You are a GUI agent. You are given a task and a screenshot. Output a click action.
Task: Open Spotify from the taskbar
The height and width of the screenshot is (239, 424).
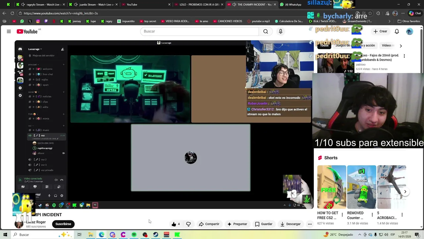click(134, 235)
